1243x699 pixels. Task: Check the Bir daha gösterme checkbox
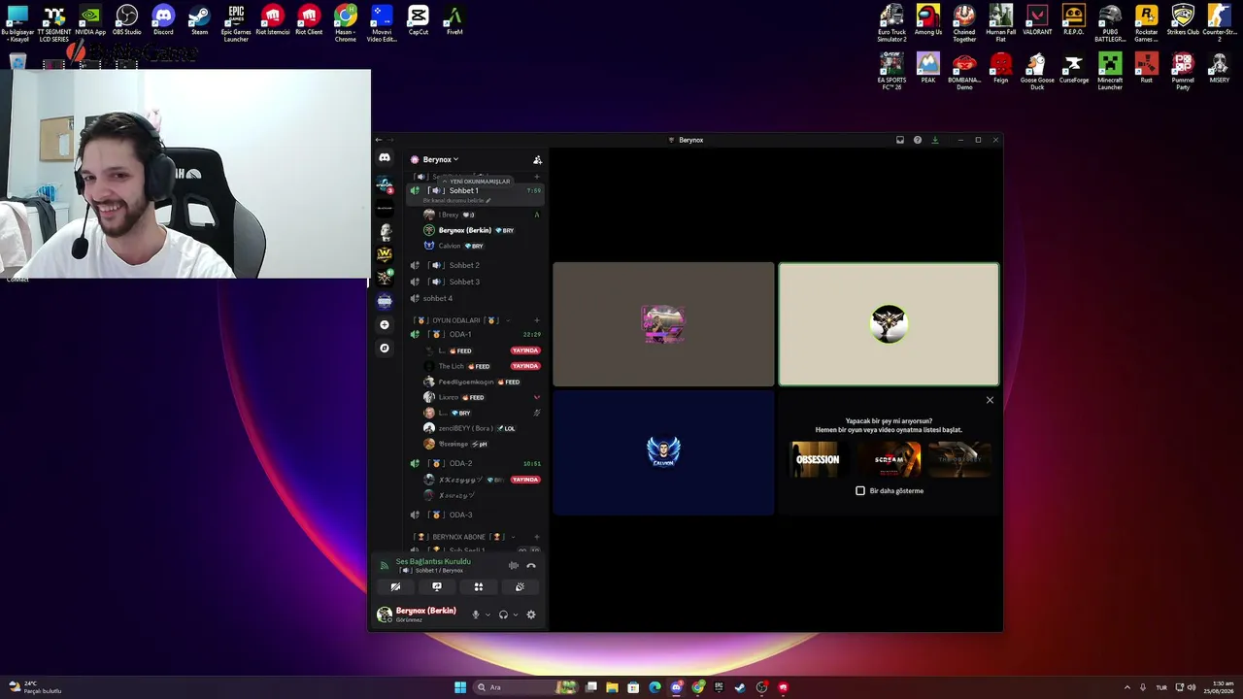(860, 490)
